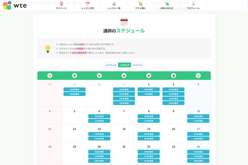Click the profile person icon
This screenshot has width=248, height=165.
(193, 4)
